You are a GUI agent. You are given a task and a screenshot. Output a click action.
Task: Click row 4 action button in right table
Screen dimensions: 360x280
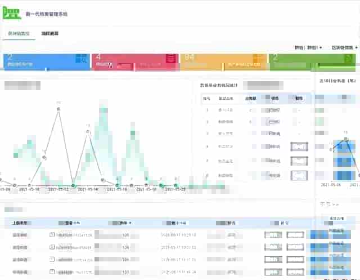coord(299,146)
